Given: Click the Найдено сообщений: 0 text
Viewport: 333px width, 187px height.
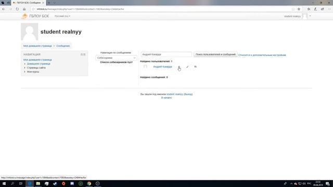Looking at the screenshot, I should point(154,77).
